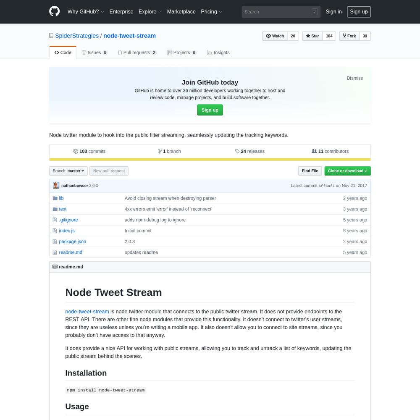
Task: Watch the repository
Action: pyautogui.click(x=275, y=36)
